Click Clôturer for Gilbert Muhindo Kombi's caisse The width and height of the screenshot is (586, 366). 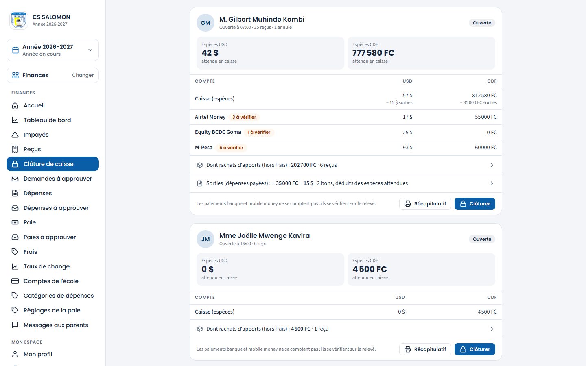(475, 204)
